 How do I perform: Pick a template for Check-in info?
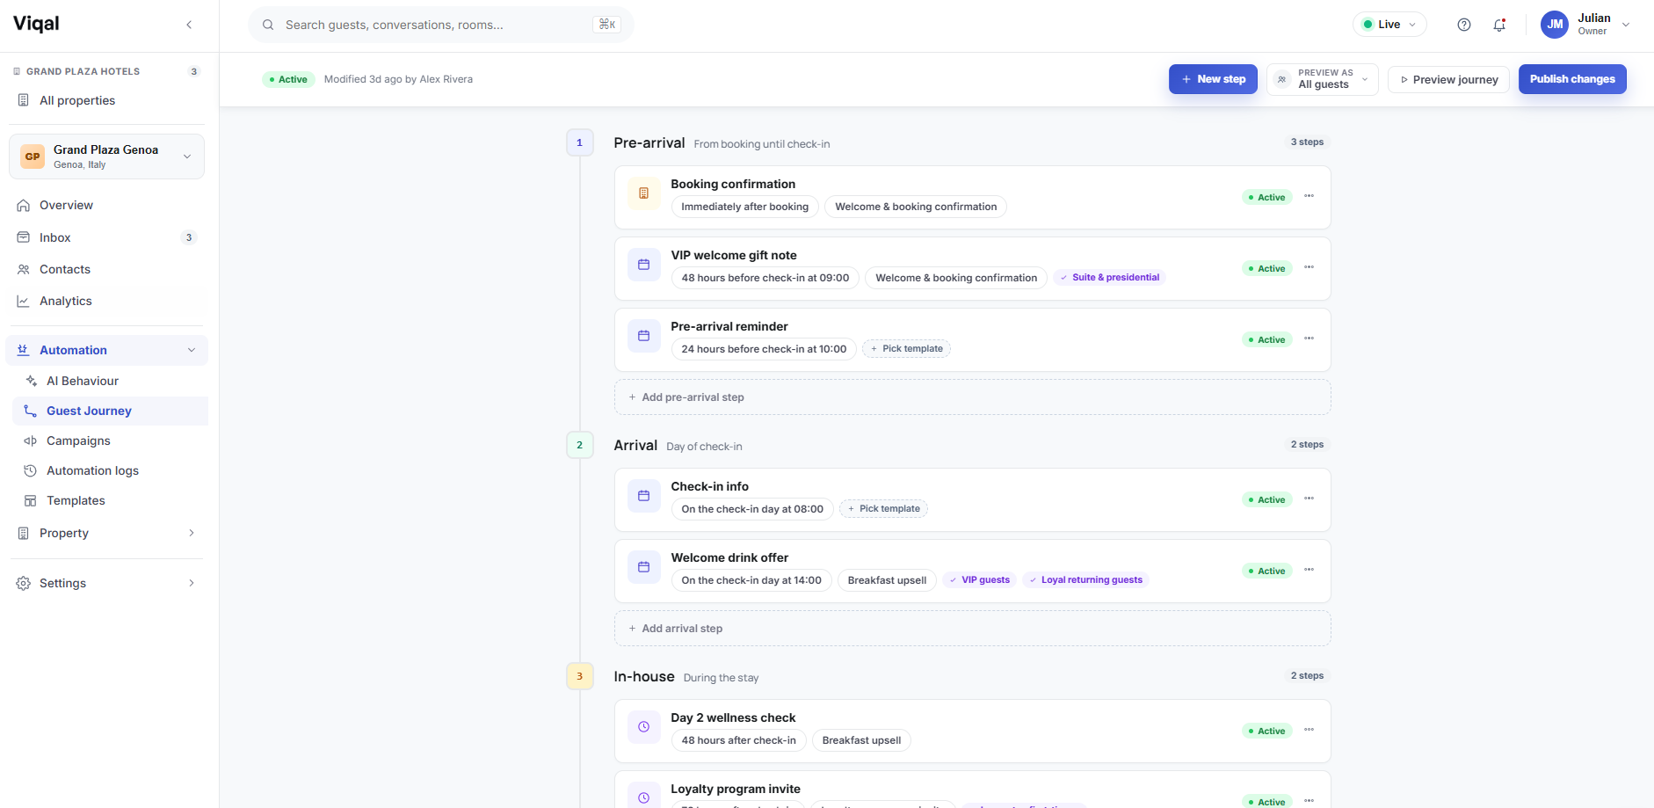point(883,509)
